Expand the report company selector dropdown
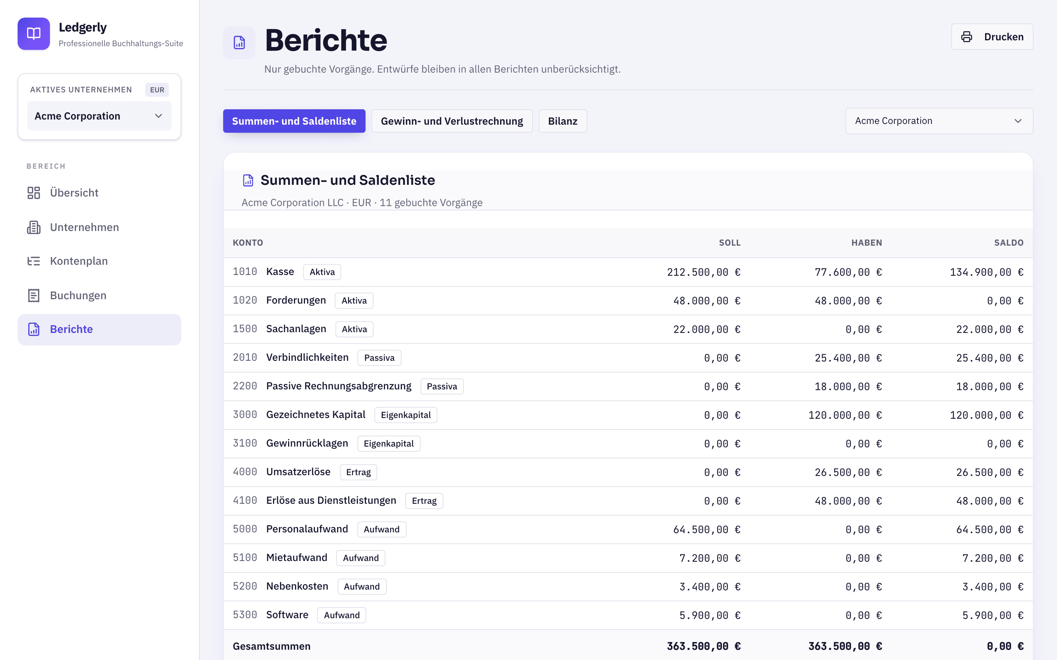The width and height of the screenshot is (1057, 660). tap(939, 121)
